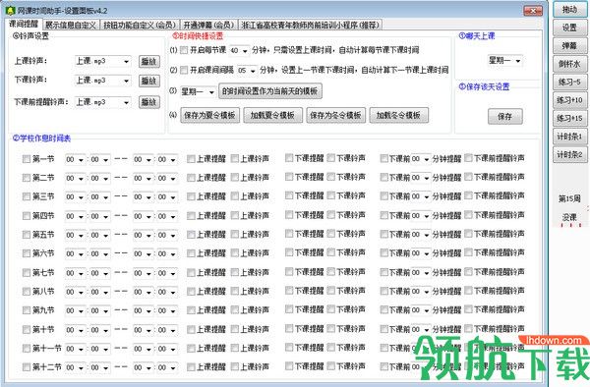Check the 第二节 period checkbox
Viewport: 590px width, 387px height.
[x=26, y=178]
